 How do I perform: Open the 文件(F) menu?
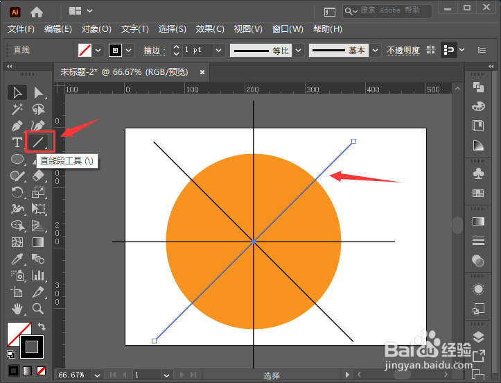pyautogui.click(x=21, y=29)
